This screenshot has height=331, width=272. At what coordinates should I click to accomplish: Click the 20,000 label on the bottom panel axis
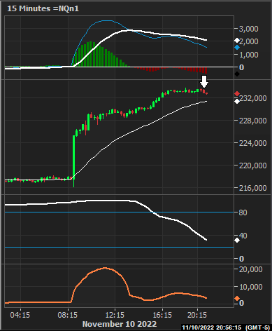pyautogui.click(x=251, y=269)
